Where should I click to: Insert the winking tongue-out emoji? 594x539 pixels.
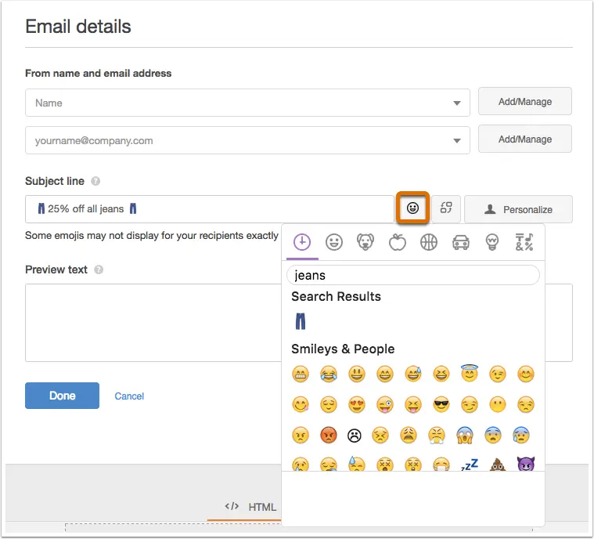click(x=385, y=405)
